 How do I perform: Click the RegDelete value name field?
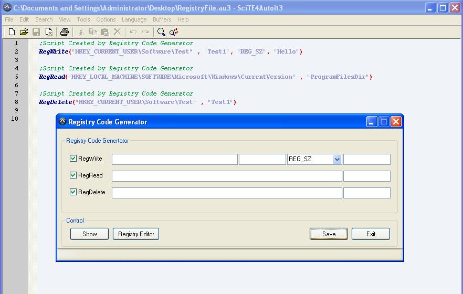click(x=367, y=193)
